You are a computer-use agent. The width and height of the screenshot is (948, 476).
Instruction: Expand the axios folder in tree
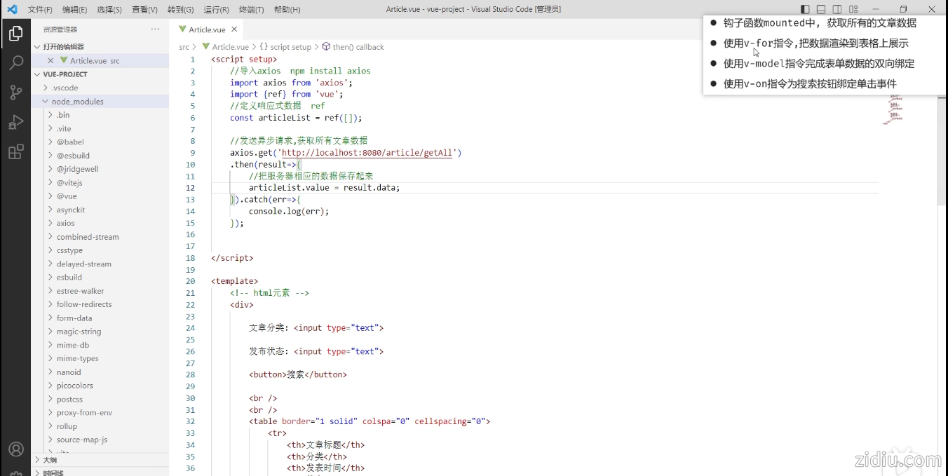(x=66, y=223)
